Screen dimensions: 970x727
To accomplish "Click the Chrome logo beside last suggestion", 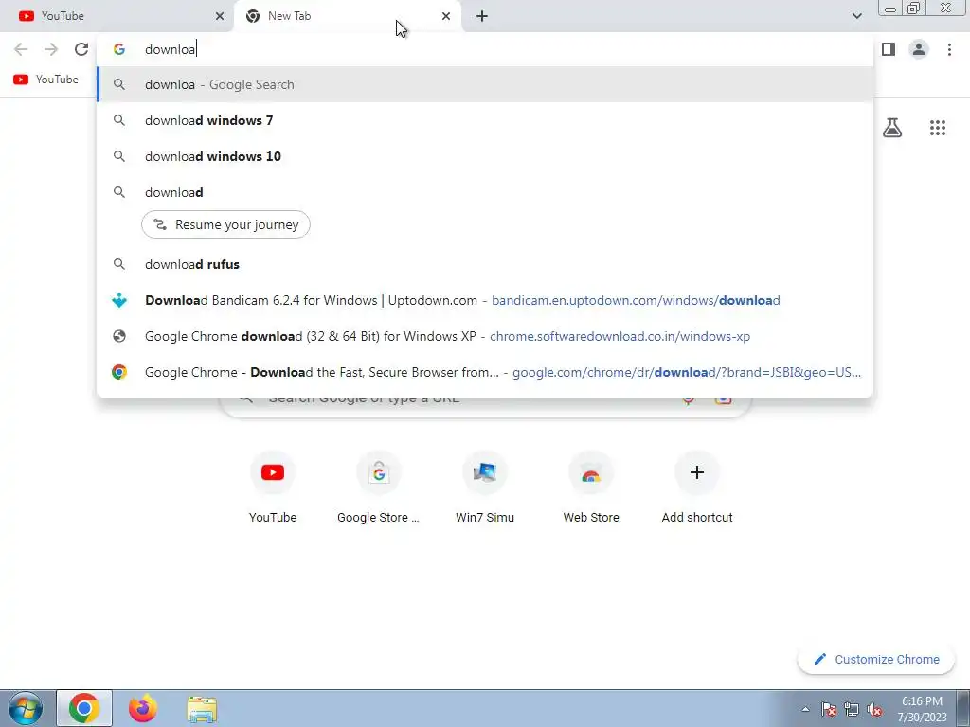I will point(119,372).
